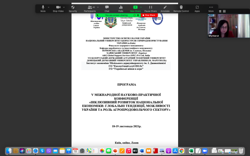
Task: Click the green shield encryption icon in the sharing bar
Action: (x=138, y=15)
